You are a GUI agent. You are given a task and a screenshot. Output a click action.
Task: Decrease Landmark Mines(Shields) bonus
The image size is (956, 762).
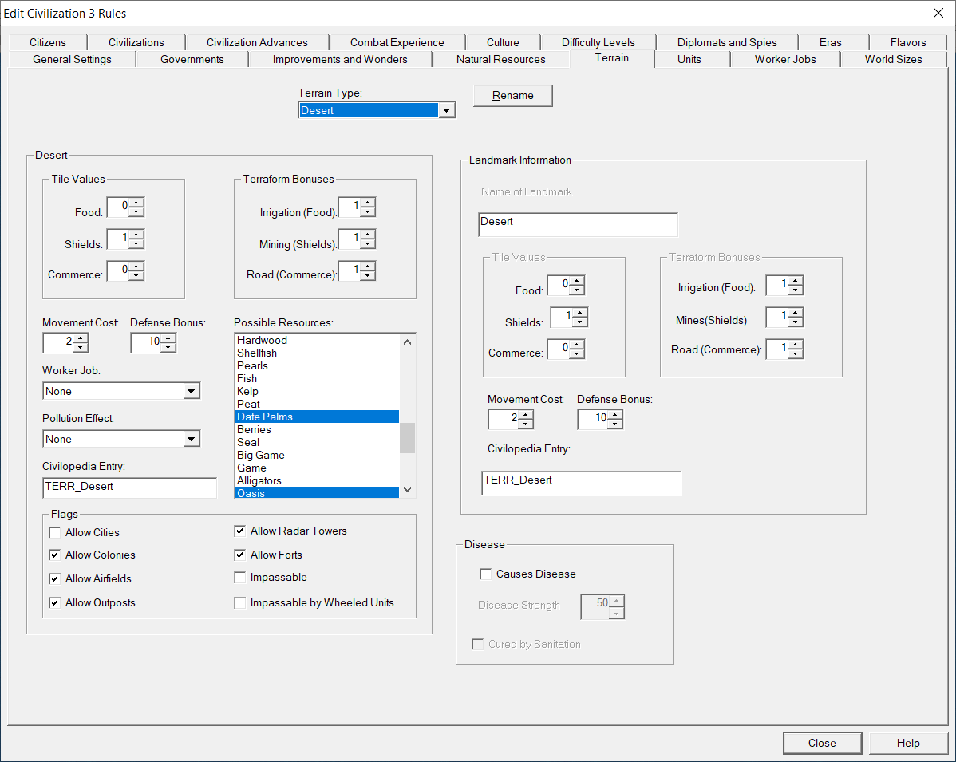click(796, 322)
